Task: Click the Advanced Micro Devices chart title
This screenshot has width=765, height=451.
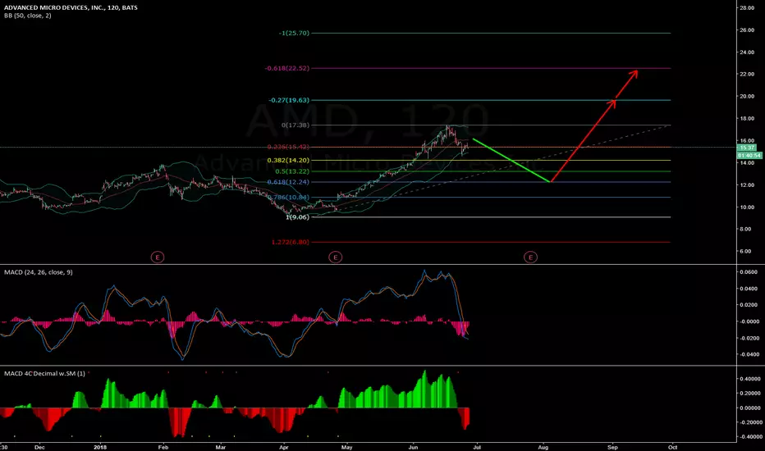Action: click(71, 7)
